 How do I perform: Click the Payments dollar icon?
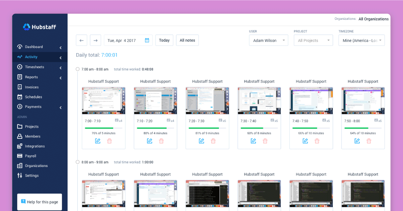pyautogui.click(x=19, y=107)
